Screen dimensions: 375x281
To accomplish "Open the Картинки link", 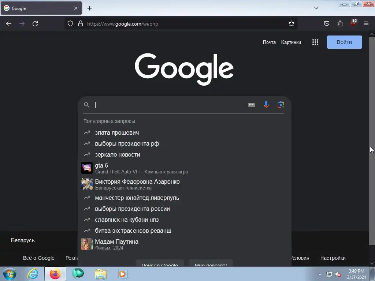I will coord(291,42).
